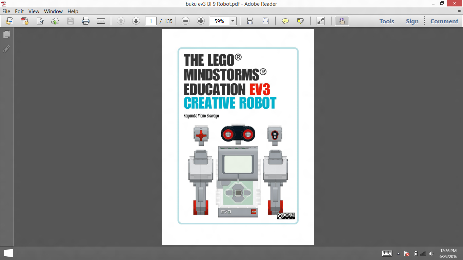This screenshot has width=463, height=260.
Task: Expand hidden system tray icons
Action: coord(398,253)
